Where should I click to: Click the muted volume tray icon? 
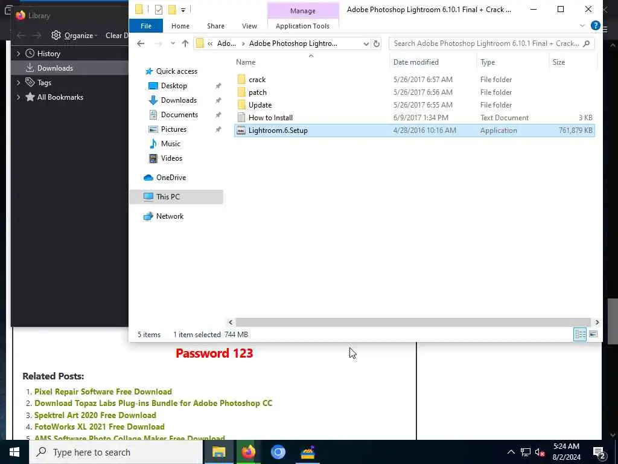pyautogui.click(x=540, y=452)
